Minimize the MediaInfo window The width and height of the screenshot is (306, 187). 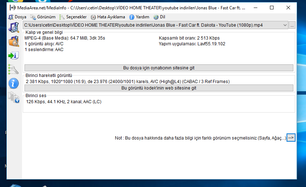point(256,8)
